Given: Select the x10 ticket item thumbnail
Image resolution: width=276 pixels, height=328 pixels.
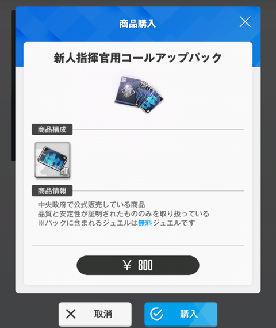Looking at the screenshot, I should pyautogui.click(x=52, y=160).
